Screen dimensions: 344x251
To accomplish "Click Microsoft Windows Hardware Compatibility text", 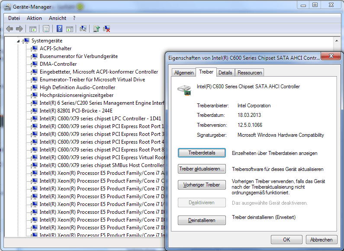I will [x=281, y=135].
